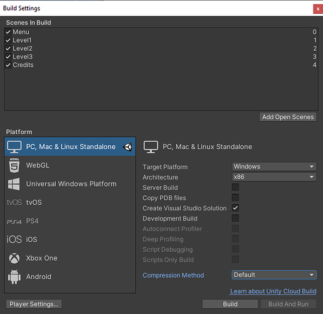Select the iOS platform icon

click(14, 239)
